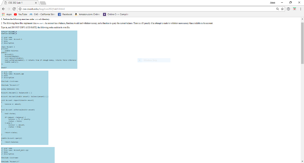The height and width of the screenshot is (163, 304).
Task: Open the CAS – California State bookmark
Action: 42,14
